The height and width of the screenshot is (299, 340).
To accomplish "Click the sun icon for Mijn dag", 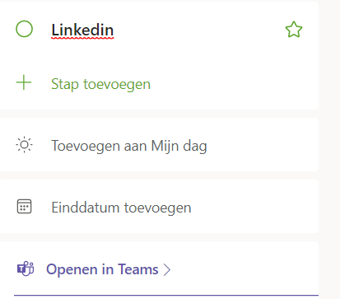I will 24,145.
